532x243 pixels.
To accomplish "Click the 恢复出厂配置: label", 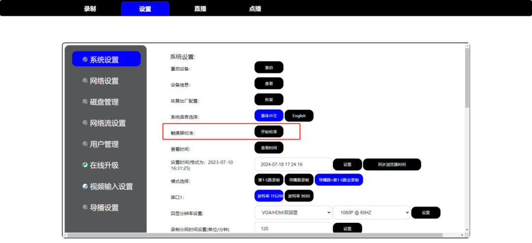I will coord(185,101).
